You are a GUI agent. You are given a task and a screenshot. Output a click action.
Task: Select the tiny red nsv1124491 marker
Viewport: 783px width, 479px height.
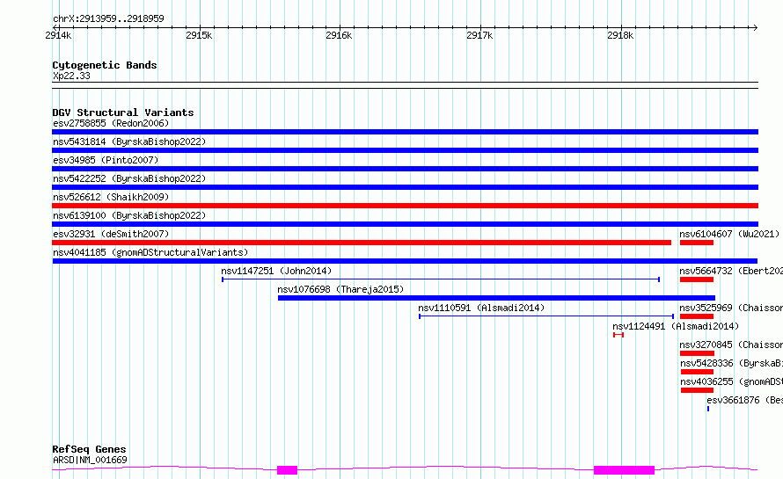point(618,335)
